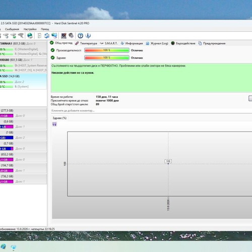
Task: Click the monitor graph toolbar icon
Action: [x=64, y=36]
